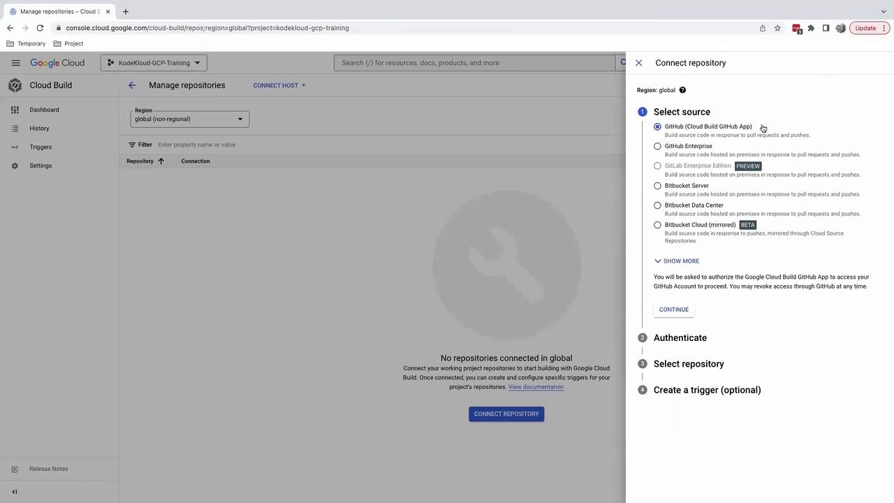The image size is (894, 503).
Task: Select the GitHub Enterprise radio option
Action: 657,146
